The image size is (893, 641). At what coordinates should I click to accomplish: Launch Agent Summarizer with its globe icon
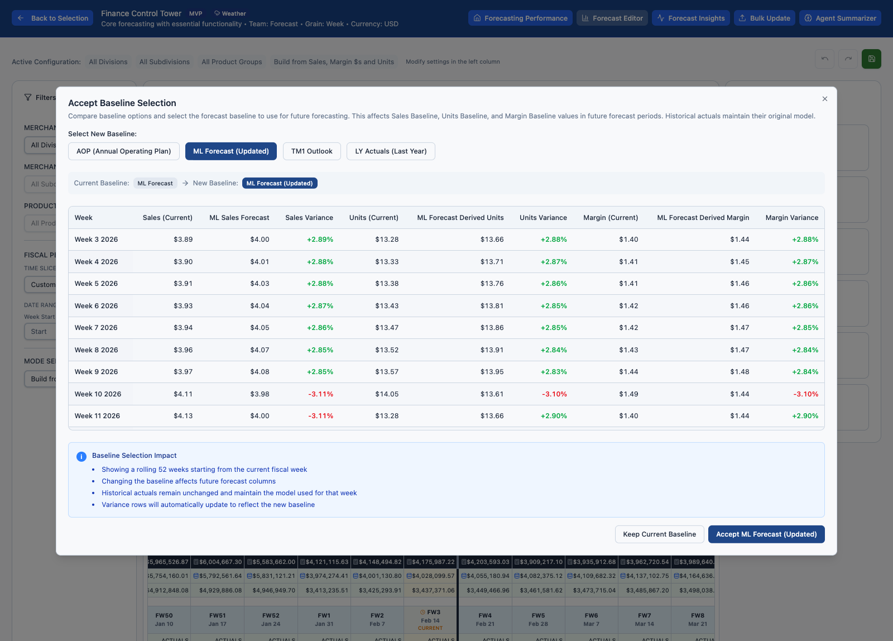tap(808, 17)
